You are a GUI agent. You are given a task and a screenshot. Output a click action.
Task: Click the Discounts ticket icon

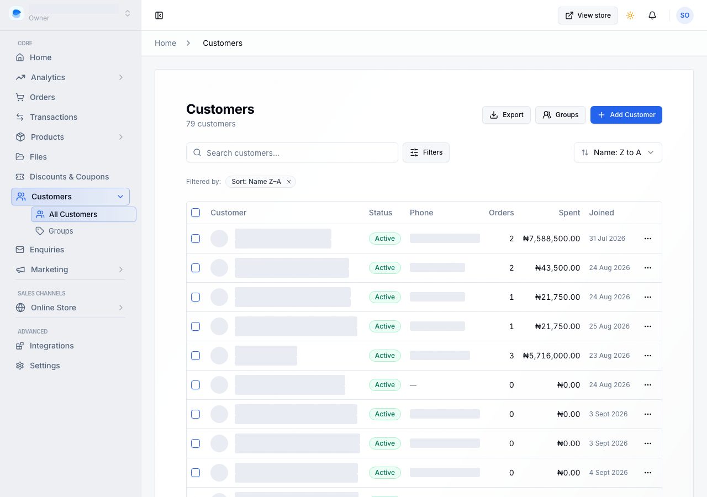click(x=20, y=177)
